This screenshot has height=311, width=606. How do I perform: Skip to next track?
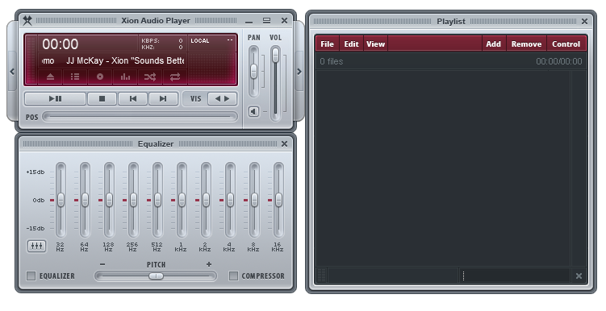(x=164, y=99)
